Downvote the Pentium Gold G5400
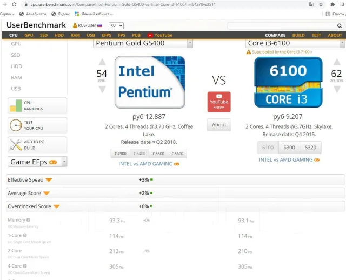Viewport: 346px width, 280px height. [102, 89]
